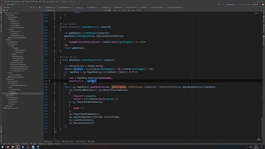Toggle Regex option in find bar

[x=109, y=10]
